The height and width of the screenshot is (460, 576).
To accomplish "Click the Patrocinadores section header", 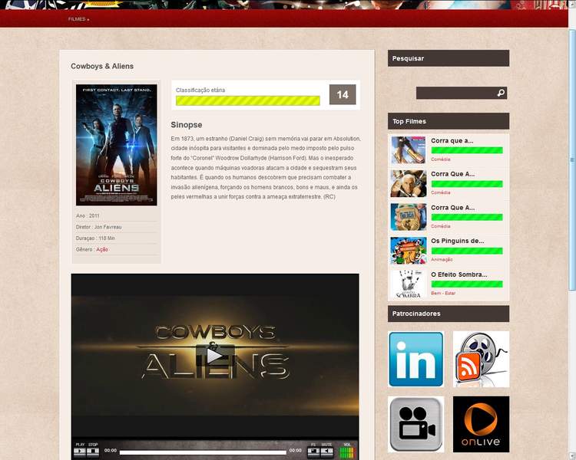I will point(449,314).
